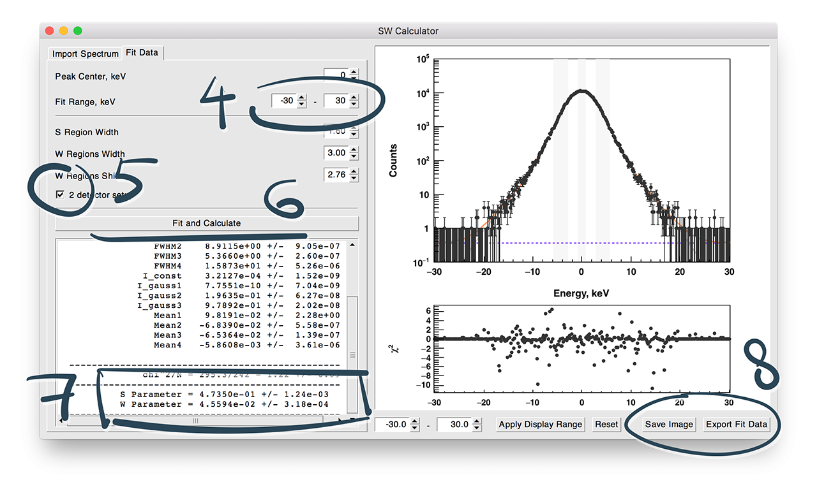The height and width of the screenshot is (496, 817).
Task: Decrement display range maximum 30.0 stepper
Action: point(476,428)
